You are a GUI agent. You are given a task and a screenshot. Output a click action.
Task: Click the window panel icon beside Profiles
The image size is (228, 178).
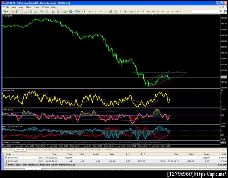coord(17,12)
